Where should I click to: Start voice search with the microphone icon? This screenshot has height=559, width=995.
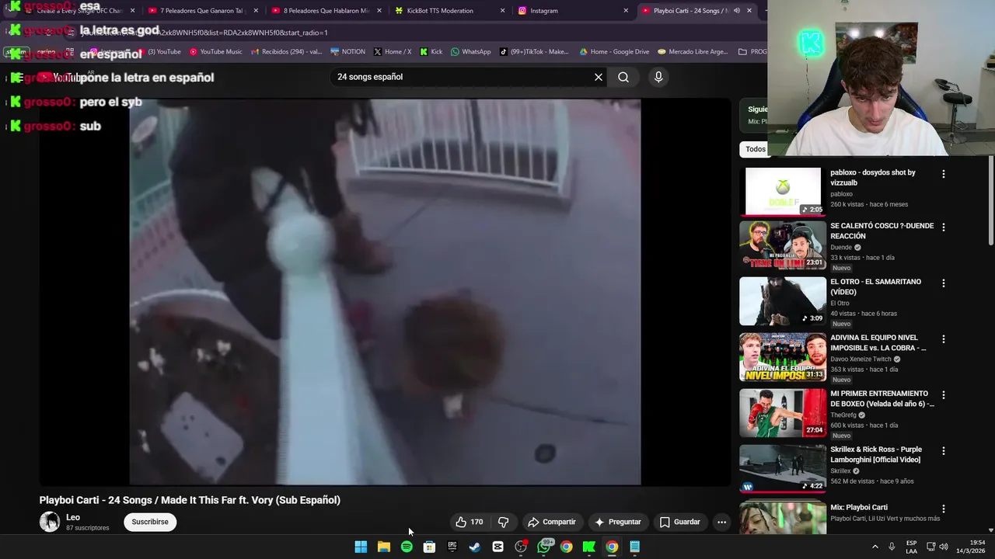coord(658,77)
